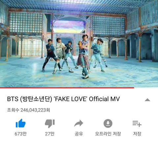Click the 조회수 246,043,223회 view count
The width and height of the screenshot is (158, 142).
[29, 110]
